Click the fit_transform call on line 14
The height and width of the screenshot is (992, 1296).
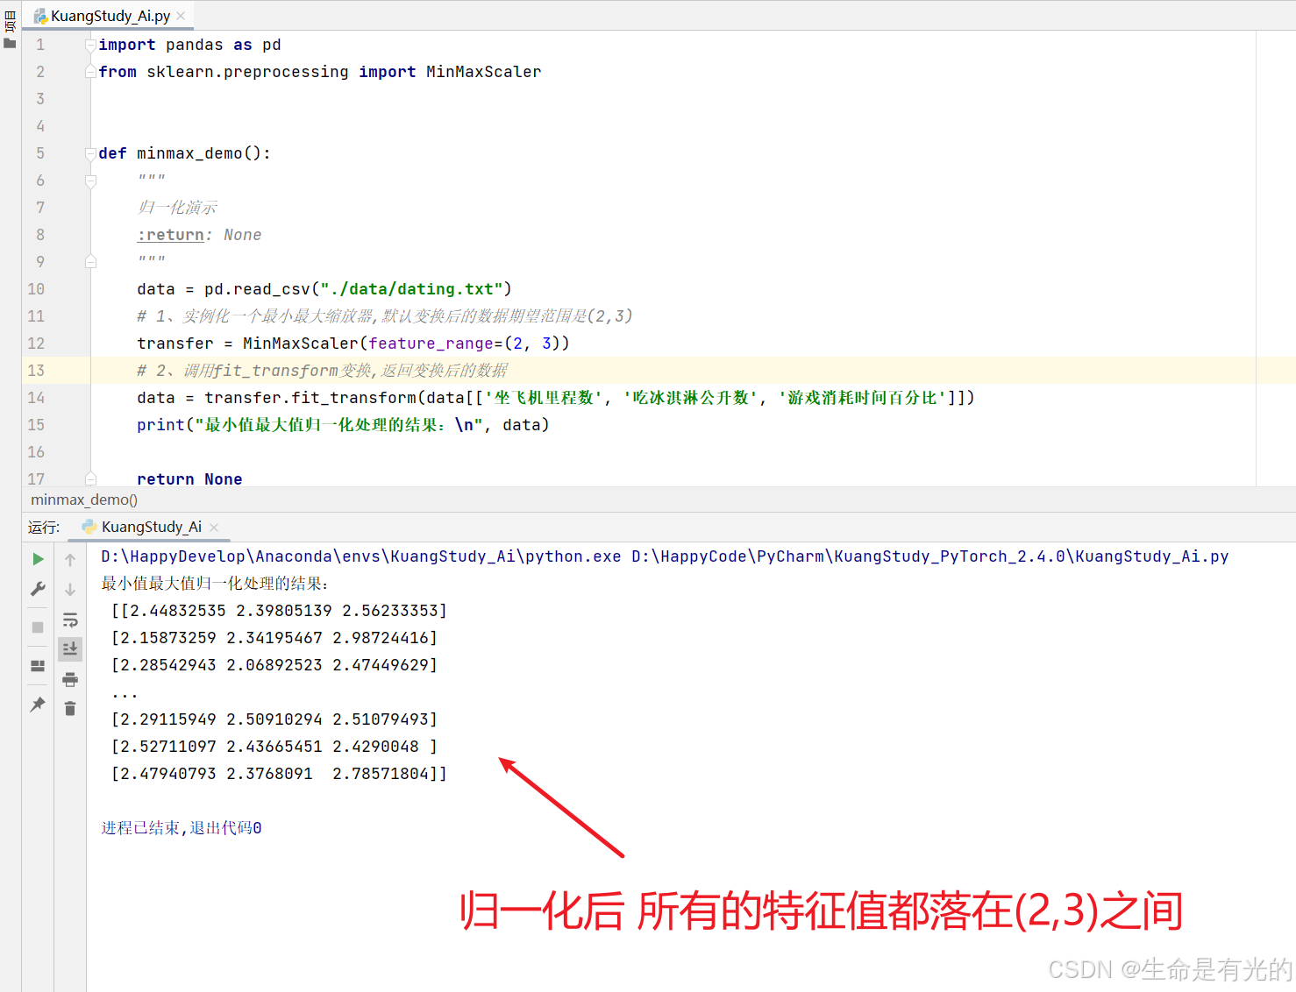[x=354, y=398]
